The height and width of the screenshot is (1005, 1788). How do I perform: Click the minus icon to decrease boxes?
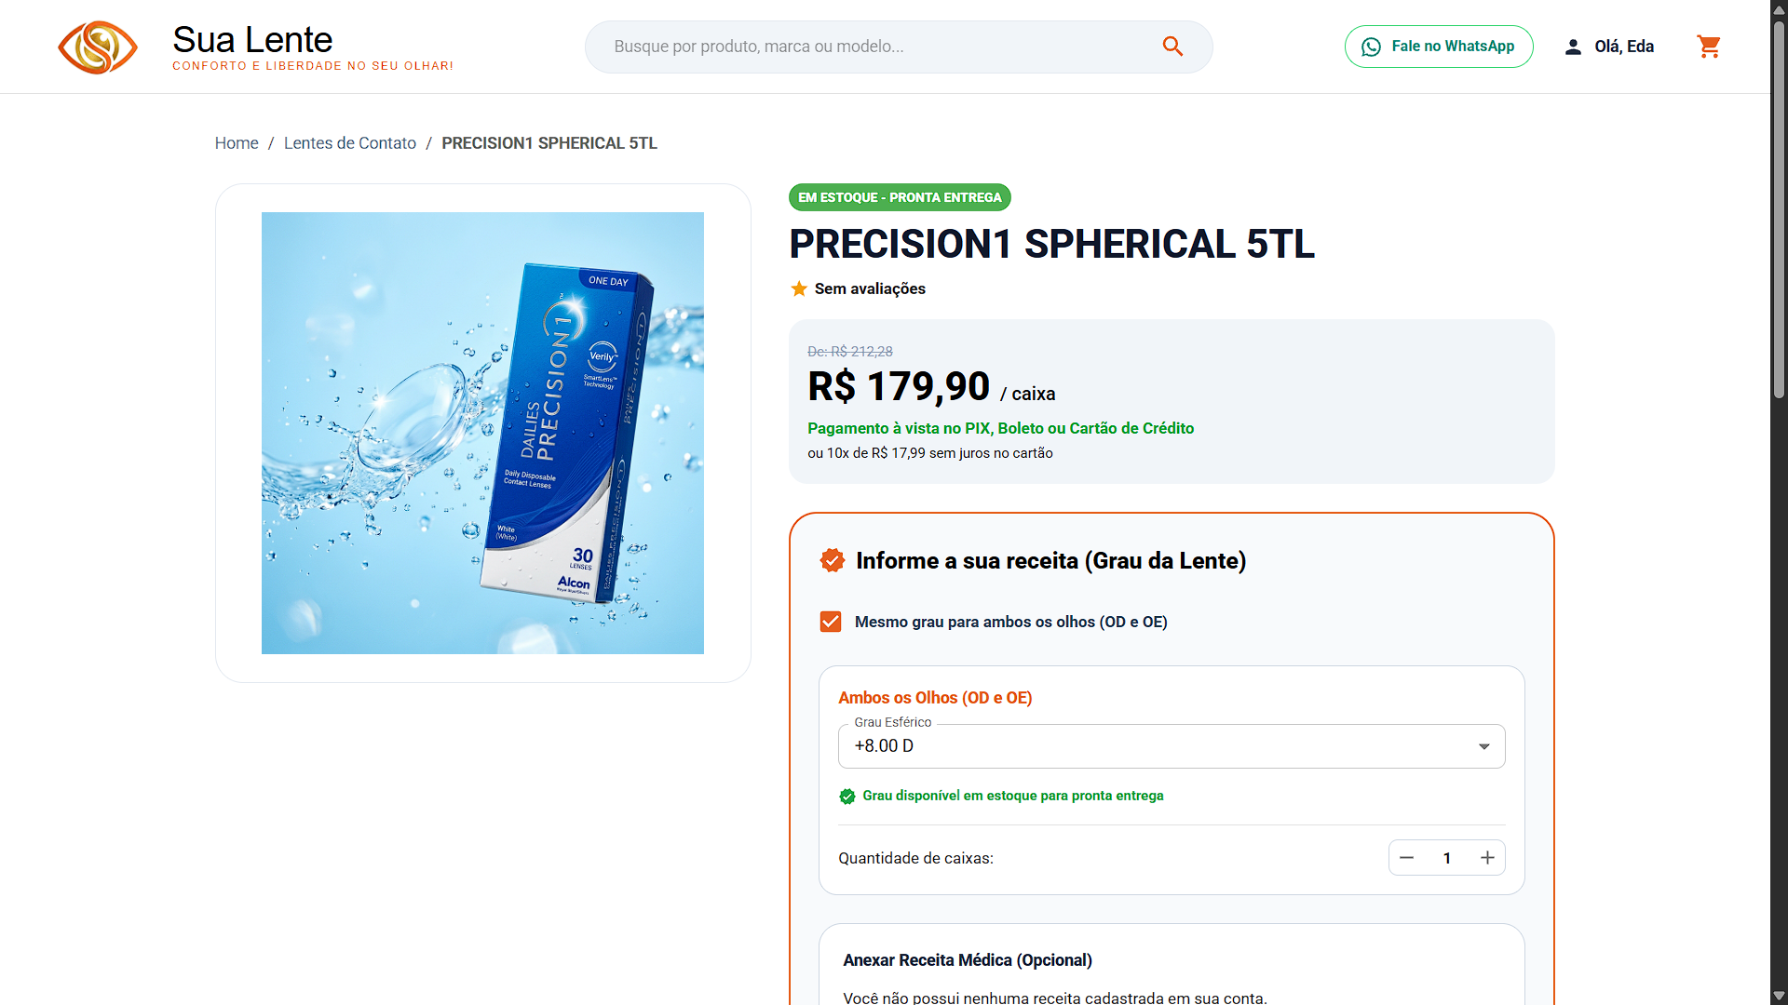pyautogui.click(x=1406, y=858)
